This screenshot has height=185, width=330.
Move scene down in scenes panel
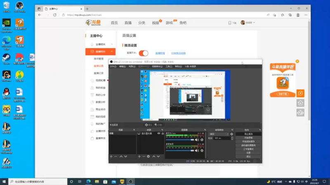[x=126, y=157]
